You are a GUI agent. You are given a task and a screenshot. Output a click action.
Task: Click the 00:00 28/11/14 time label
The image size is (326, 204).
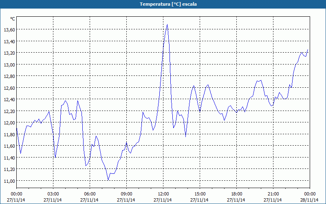[309, 197]
